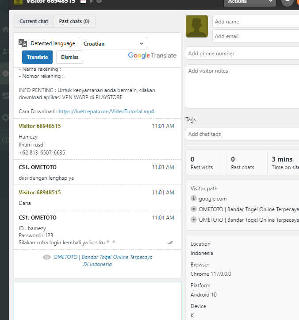Screen dimensions: 299x320
Task: Switch to the Current chat tab
Action: pyautogui.click(x=34, y=21)
